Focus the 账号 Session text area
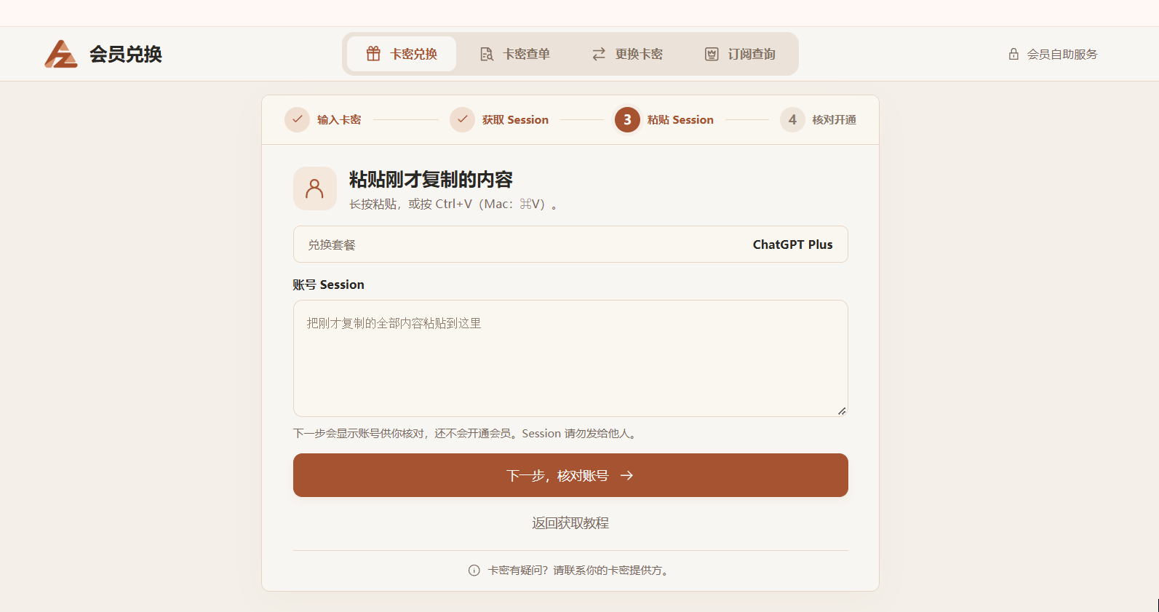Screen dimensions: 1159x612 click(570, 358)
